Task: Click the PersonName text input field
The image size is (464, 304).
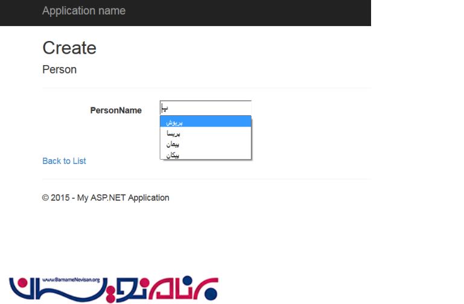Action: 205,108
